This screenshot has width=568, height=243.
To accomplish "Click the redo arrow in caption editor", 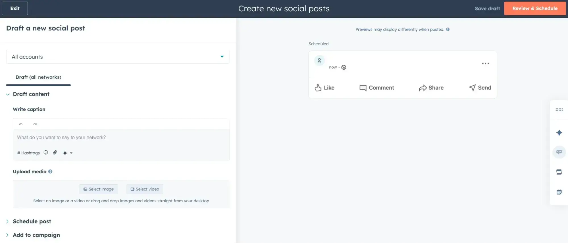I will pos(35,124).
